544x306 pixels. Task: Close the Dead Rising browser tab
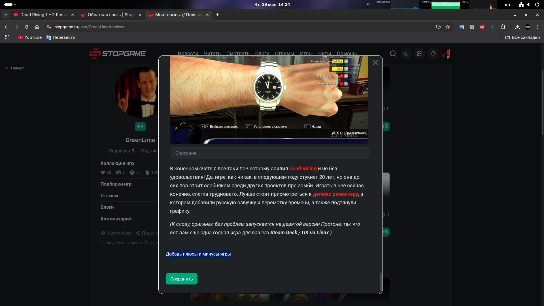click(73, 15)
